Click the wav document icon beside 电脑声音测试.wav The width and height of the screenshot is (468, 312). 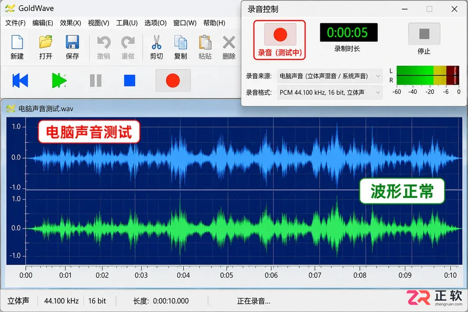pyautogui.click(x=11, y=109)
